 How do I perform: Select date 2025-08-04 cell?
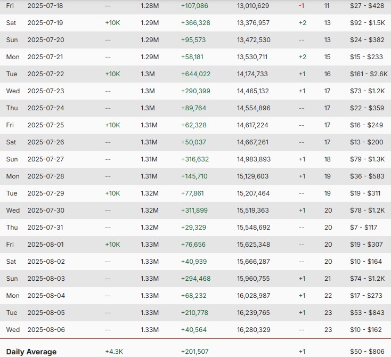(46, 295)
